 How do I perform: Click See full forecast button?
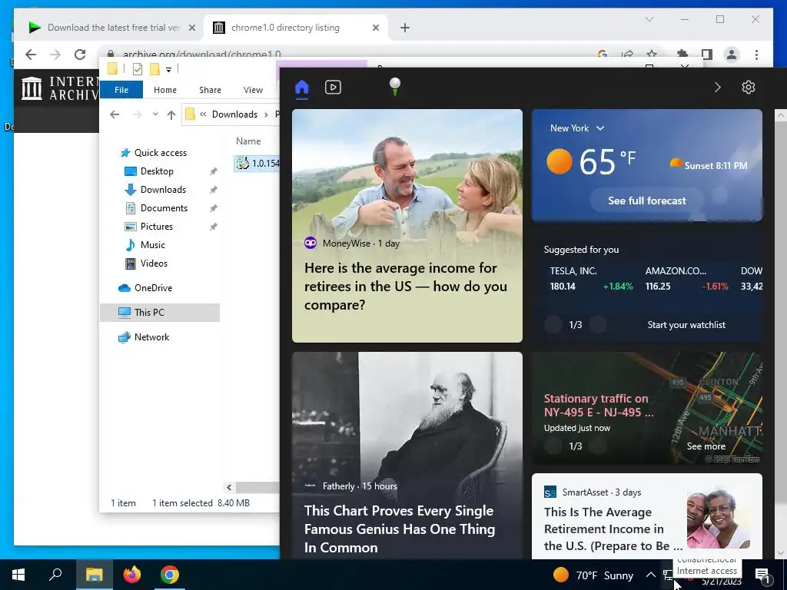tap(647, 201)
